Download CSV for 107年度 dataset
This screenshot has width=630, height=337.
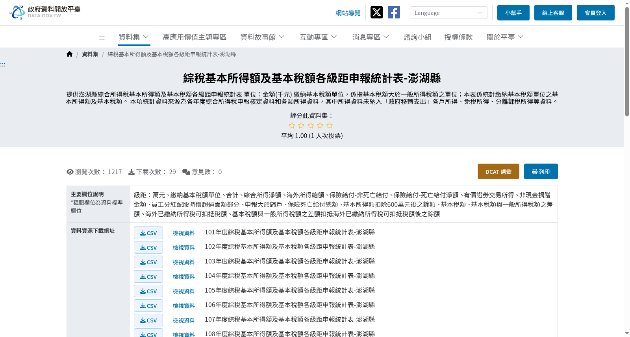pyautogui.click(x=148, y=320)
